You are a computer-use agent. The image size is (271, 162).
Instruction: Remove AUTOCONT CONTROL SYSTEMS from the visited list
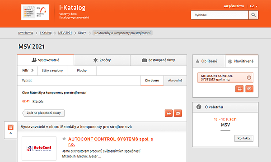click(249, 78)
